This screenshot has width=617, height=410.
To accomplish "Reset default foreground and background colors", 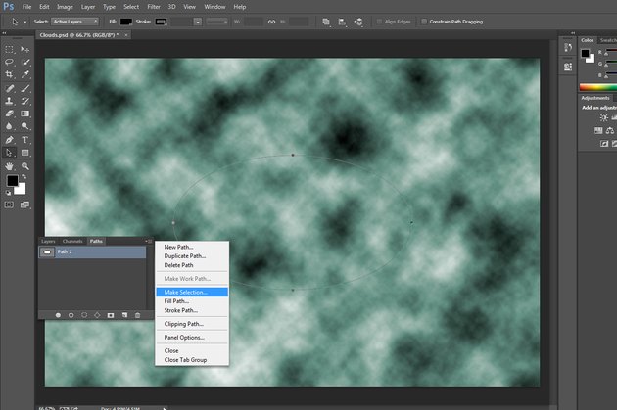I will [8, 193].
